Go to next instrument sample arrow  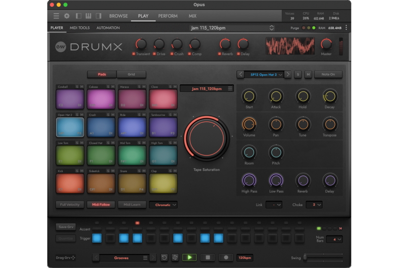click(x=288, y=75)
